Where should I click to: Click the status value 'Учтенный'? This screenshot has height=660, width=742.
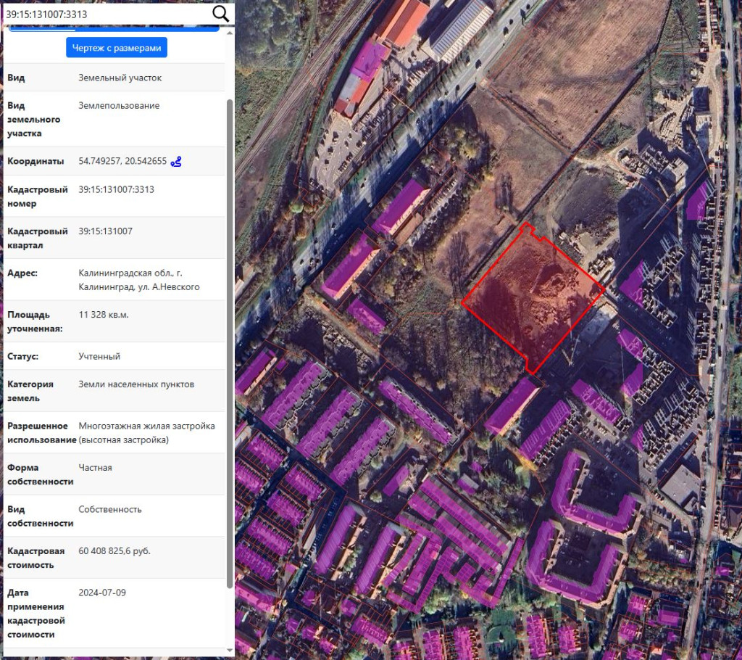[99, 356]
